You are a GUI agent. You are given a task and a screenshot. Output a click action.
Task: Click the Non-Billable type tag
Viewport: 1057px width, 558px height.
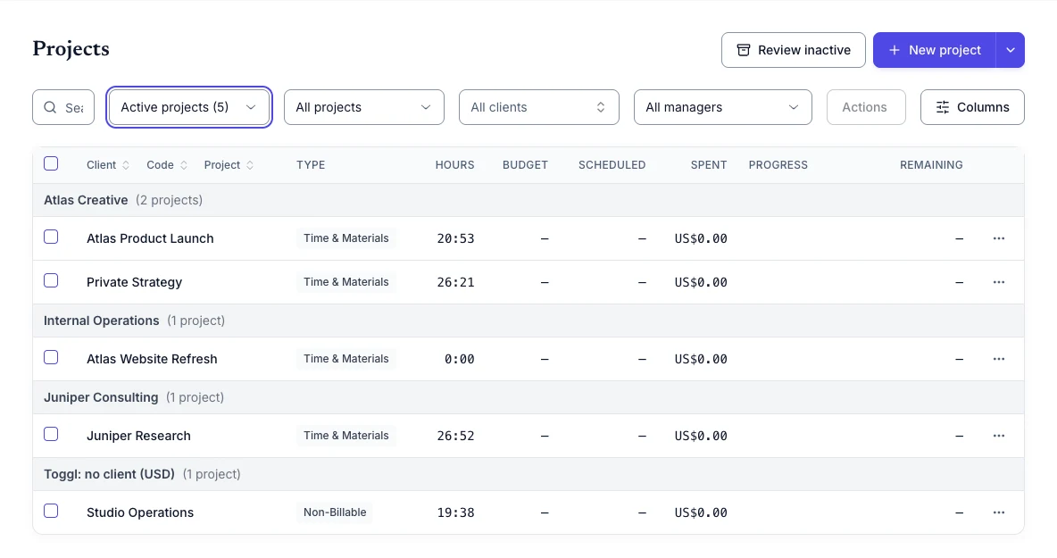point(335,512)
